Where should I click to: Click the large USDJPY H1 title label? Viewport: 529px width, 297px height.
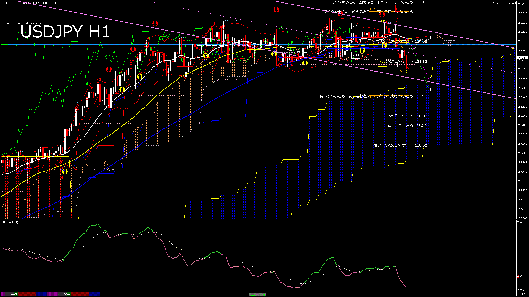click(x=65, y=32)
